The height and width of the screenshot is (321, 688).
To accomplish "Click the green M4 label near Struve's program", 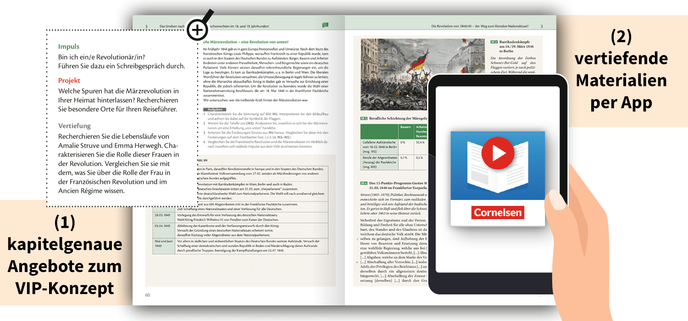I will [364, 183].
